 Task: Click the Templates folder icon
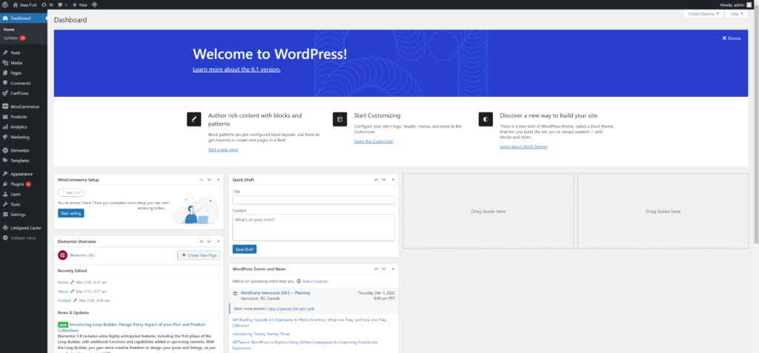pyautogui.click(x=5, y=161)
